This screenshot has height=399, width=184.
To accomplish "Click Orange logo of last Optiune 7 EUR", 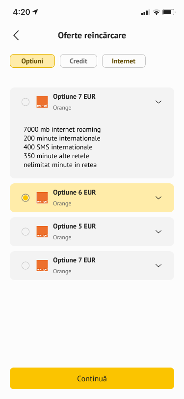I will tap(42, 265).
